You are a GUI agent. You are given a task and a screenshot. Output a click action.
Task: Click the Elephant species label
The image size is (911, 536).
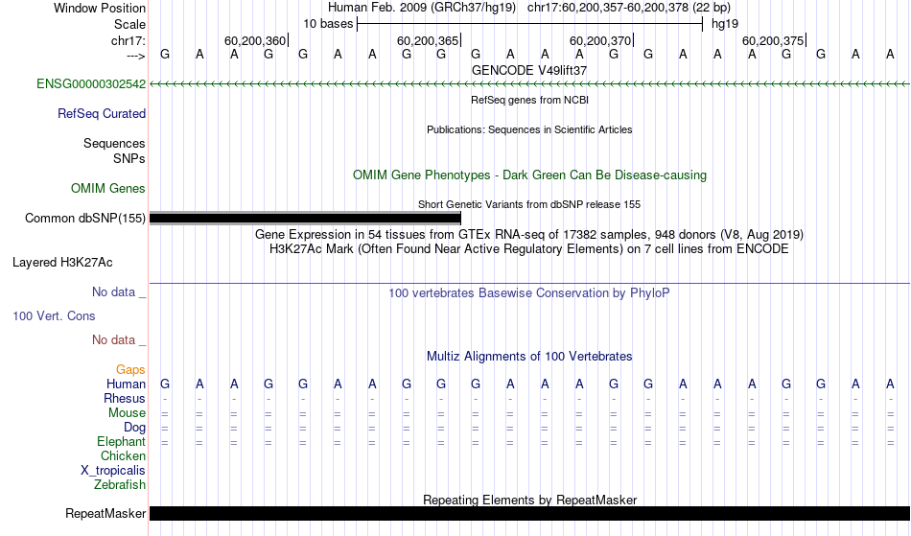(122, 442)
